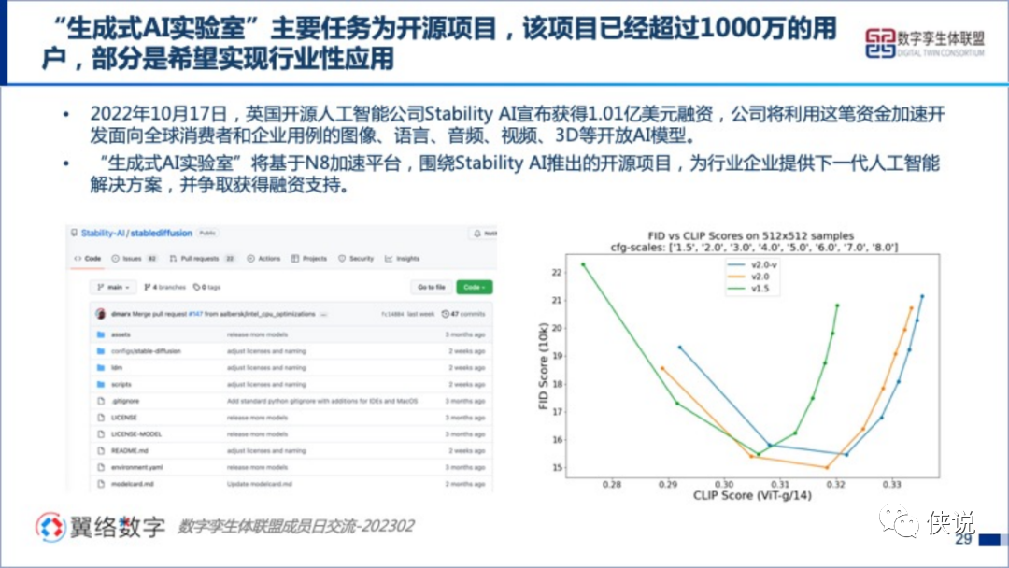Expand the commit message ellipsis
Image resolution: width=1009 pixels, height=568 pixels.
[x=323, y=315]
